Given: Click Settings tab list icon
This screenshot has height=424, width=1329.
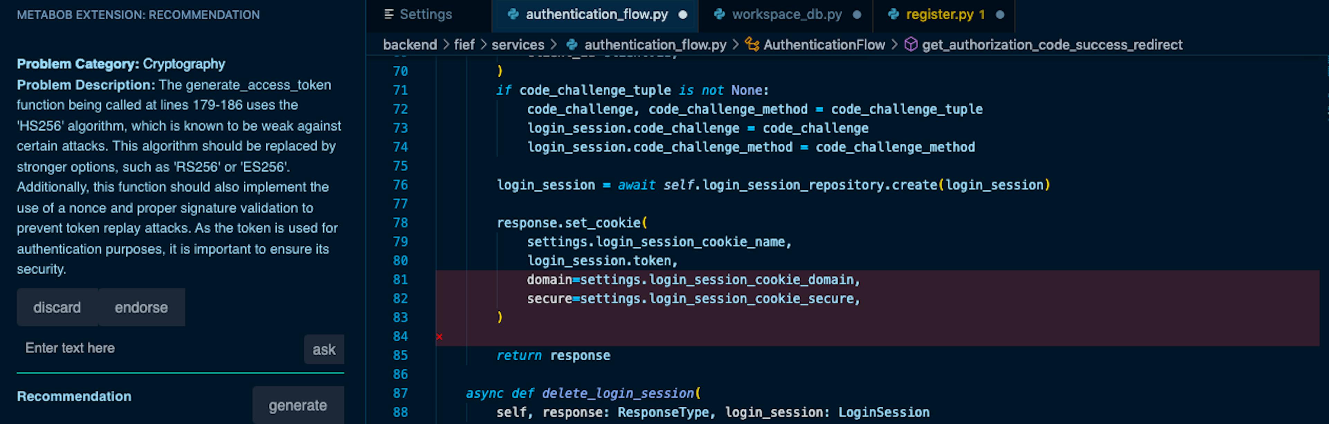Looking at the screenshot, I should coord(389,15).
